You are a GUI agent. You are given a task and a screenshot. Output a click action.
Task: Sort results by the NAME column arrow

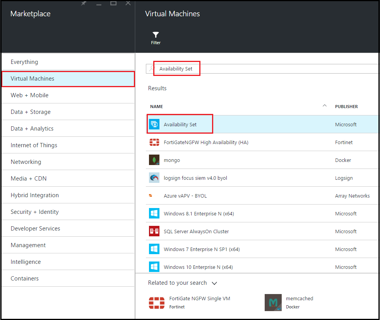point(325,105)
